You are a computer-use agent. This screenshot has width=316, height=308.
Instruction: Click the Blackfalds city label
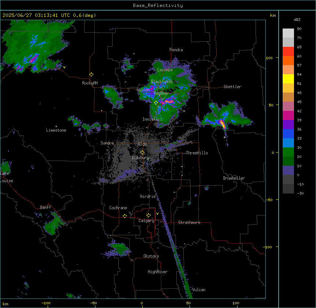[x=162, y=82]
